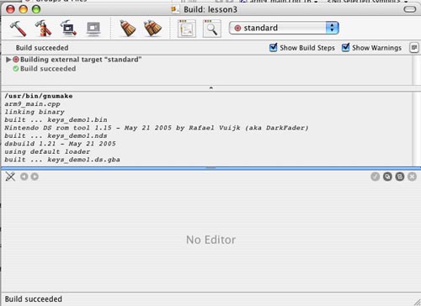
Task: Click the Build and Run hammer icon
Action: pyautogui.click(x=43, y=29)
